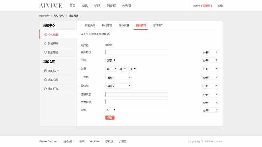Viewport: 262px width, 147px height.
Task: Click 手机版 in the footer
Action: tap(109, 141)
